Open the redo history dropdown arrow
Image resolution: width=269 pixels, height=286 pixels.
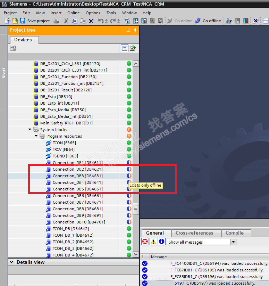(118, 21)
